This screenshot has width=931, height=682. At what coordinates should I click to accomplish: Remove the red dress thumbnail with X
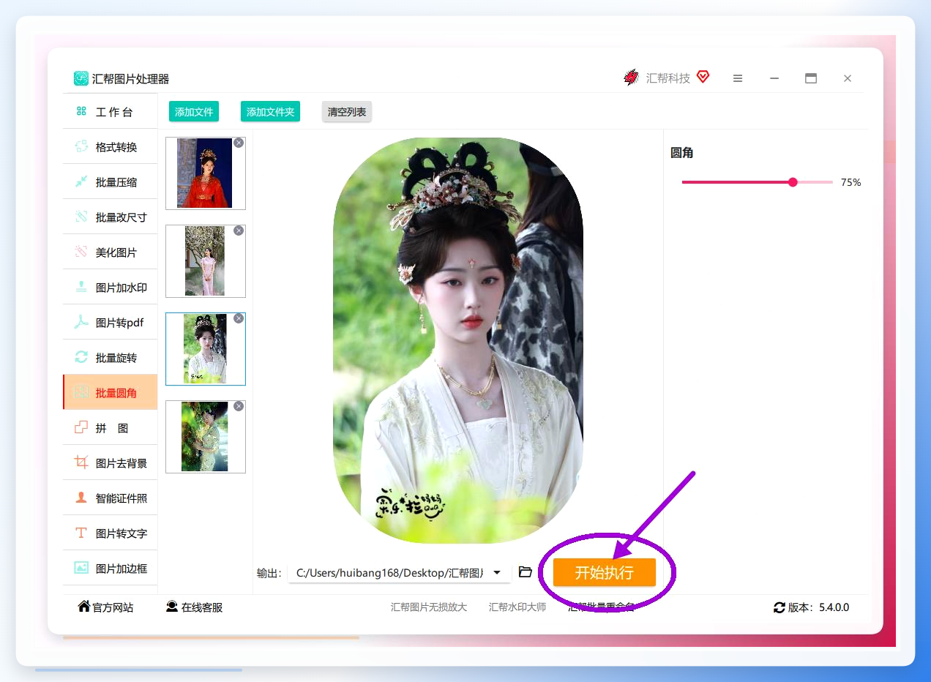tap(239, 143)
